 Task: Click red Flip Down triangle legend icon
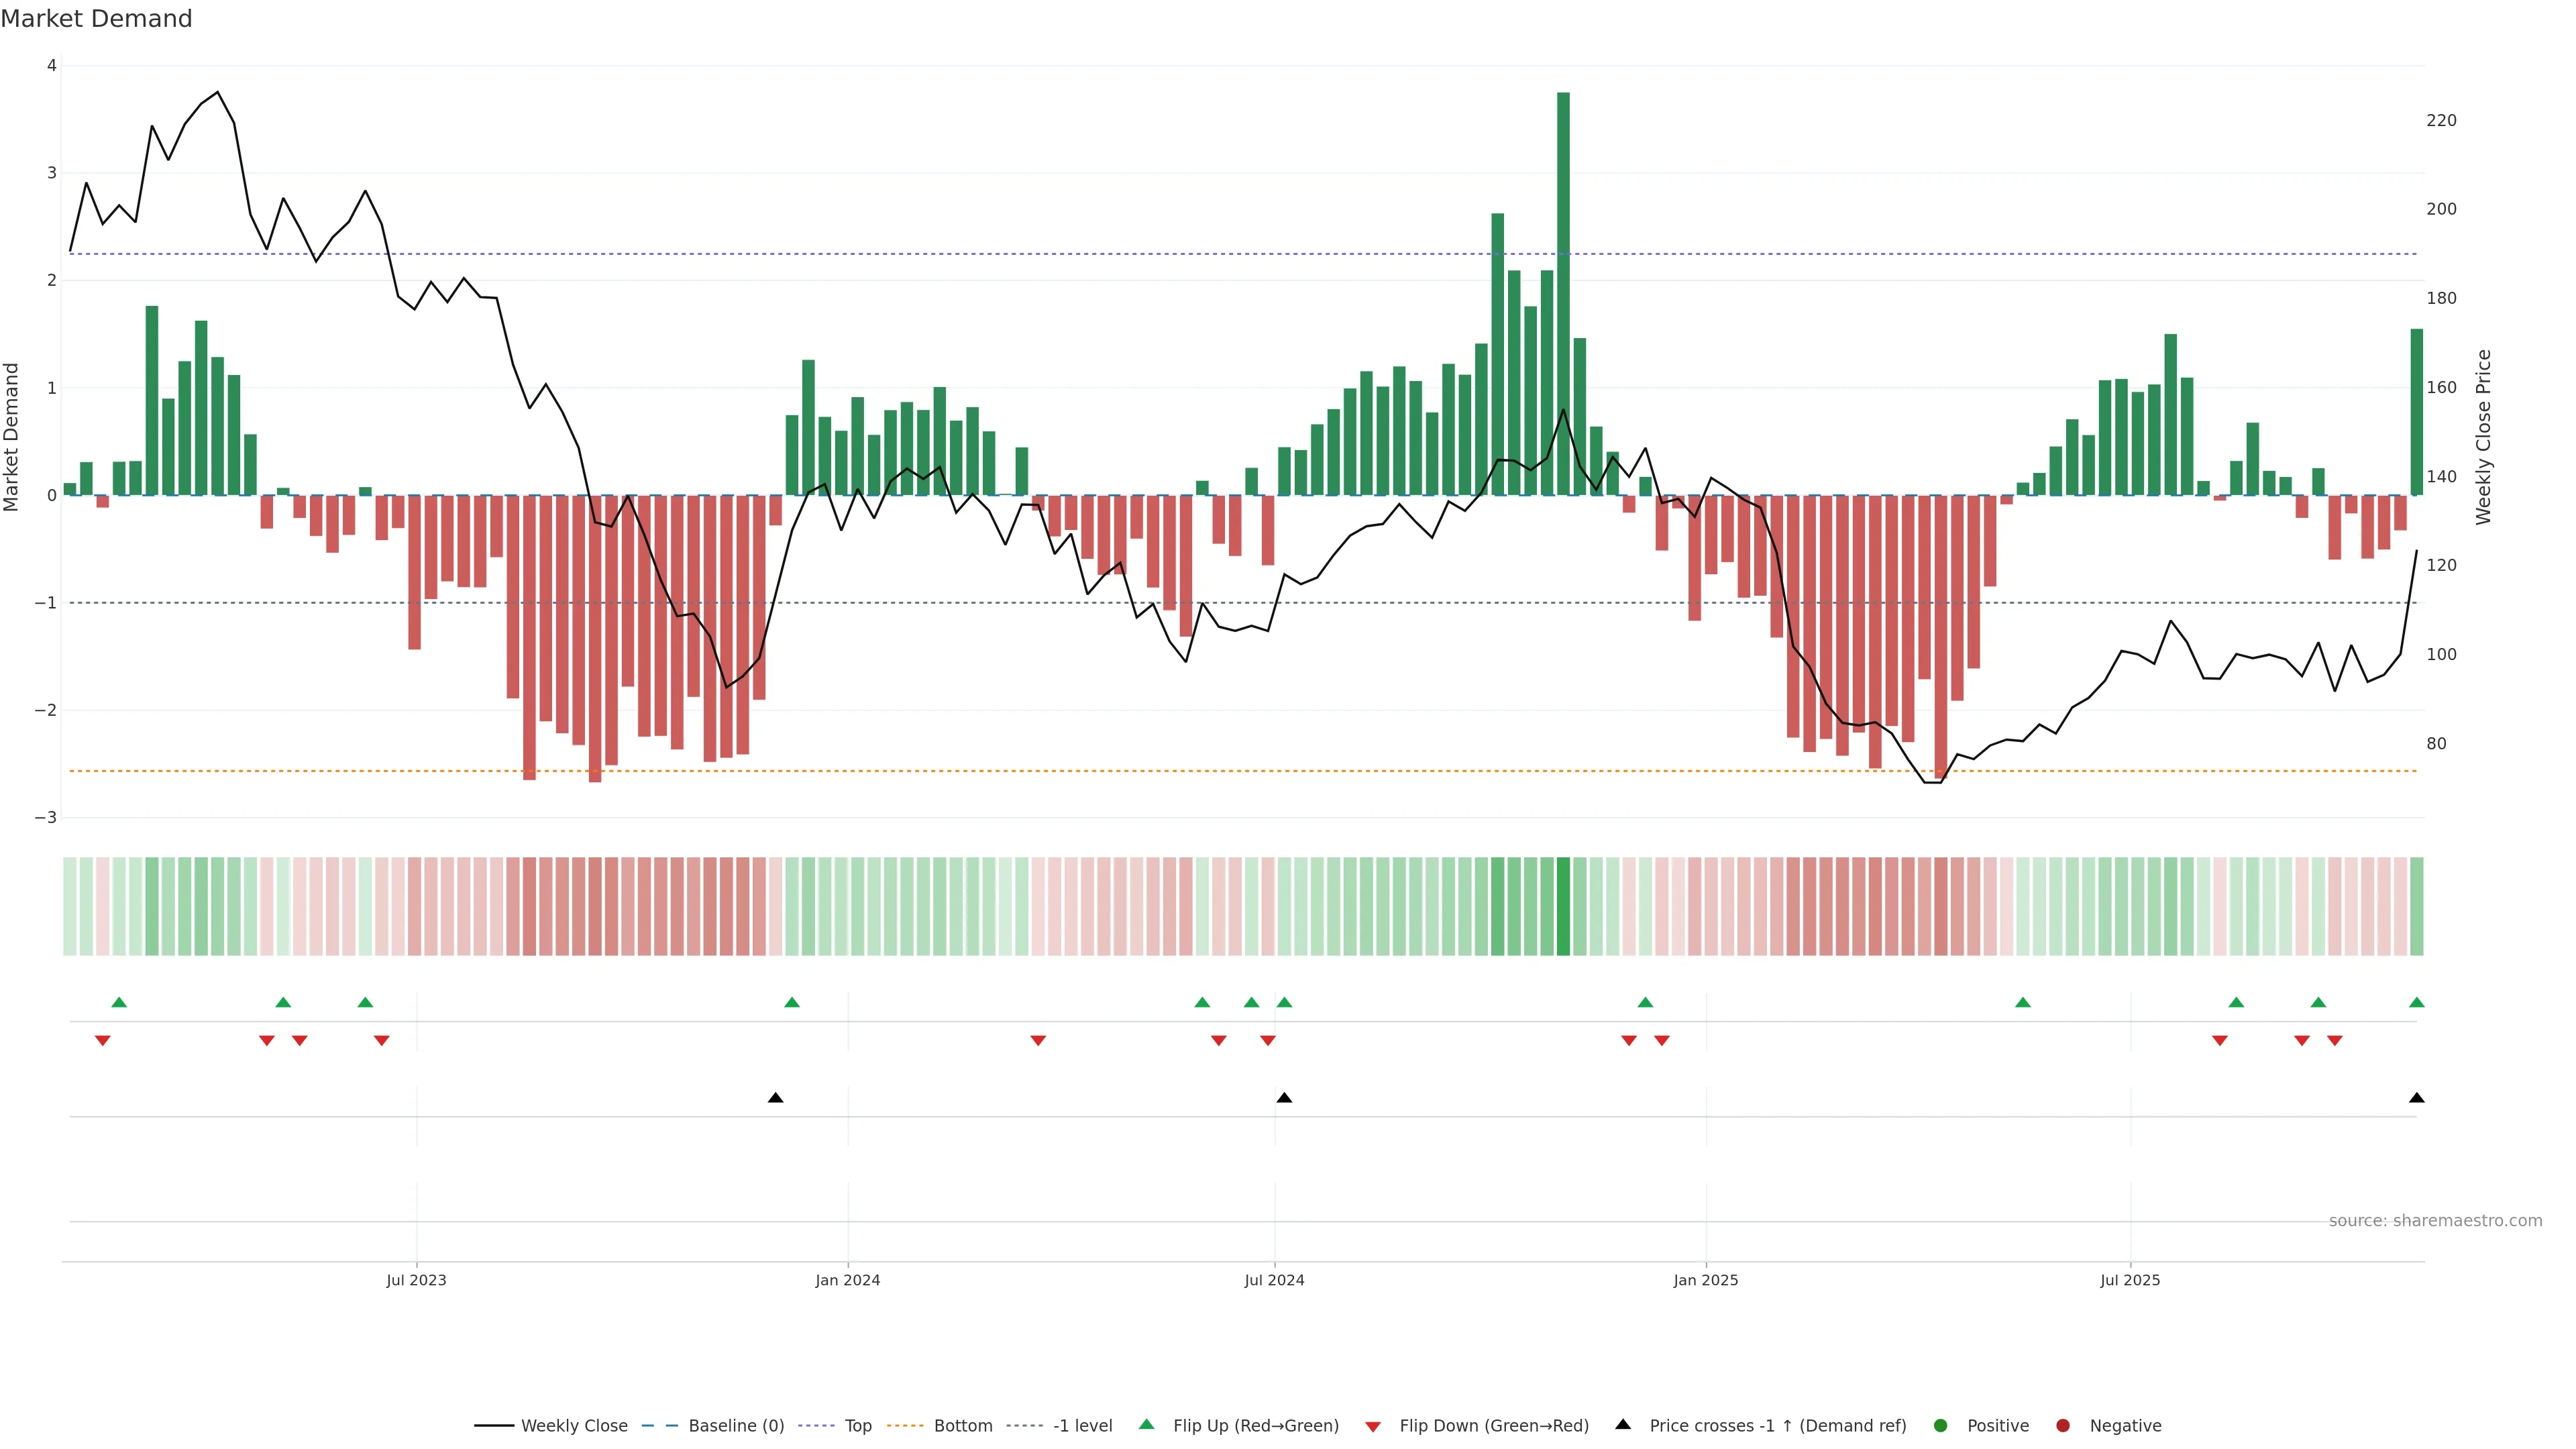point(1373,1427)
